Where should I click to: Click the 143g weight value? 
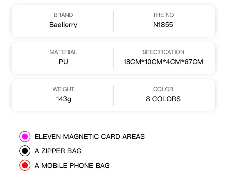64,99
